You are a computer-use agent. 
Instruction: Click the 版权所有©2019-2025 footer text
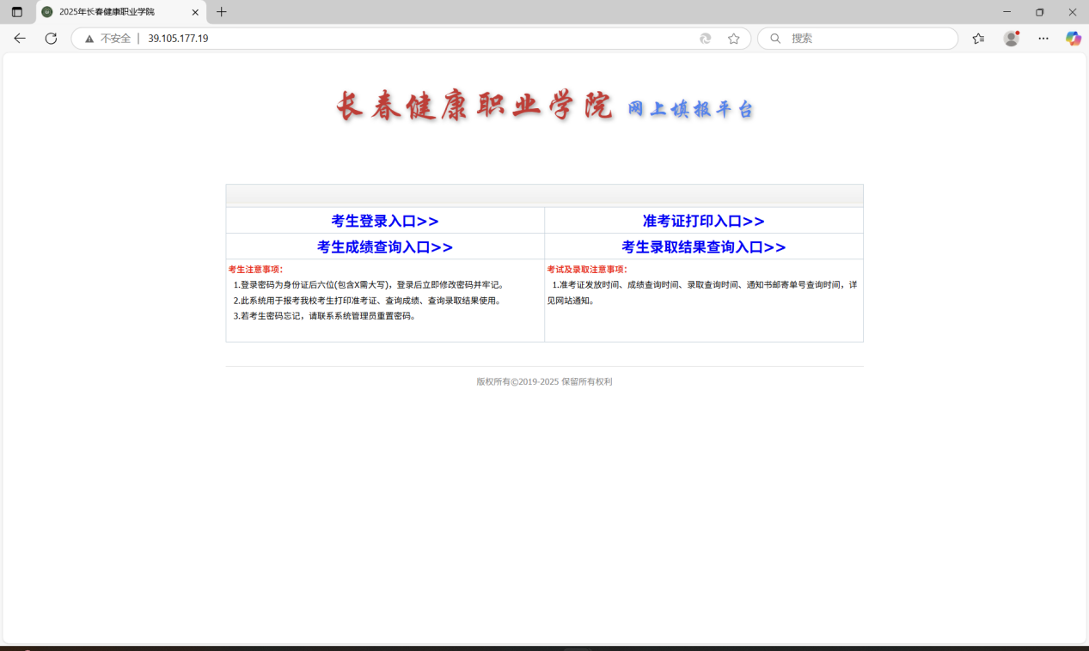[544, 381]
